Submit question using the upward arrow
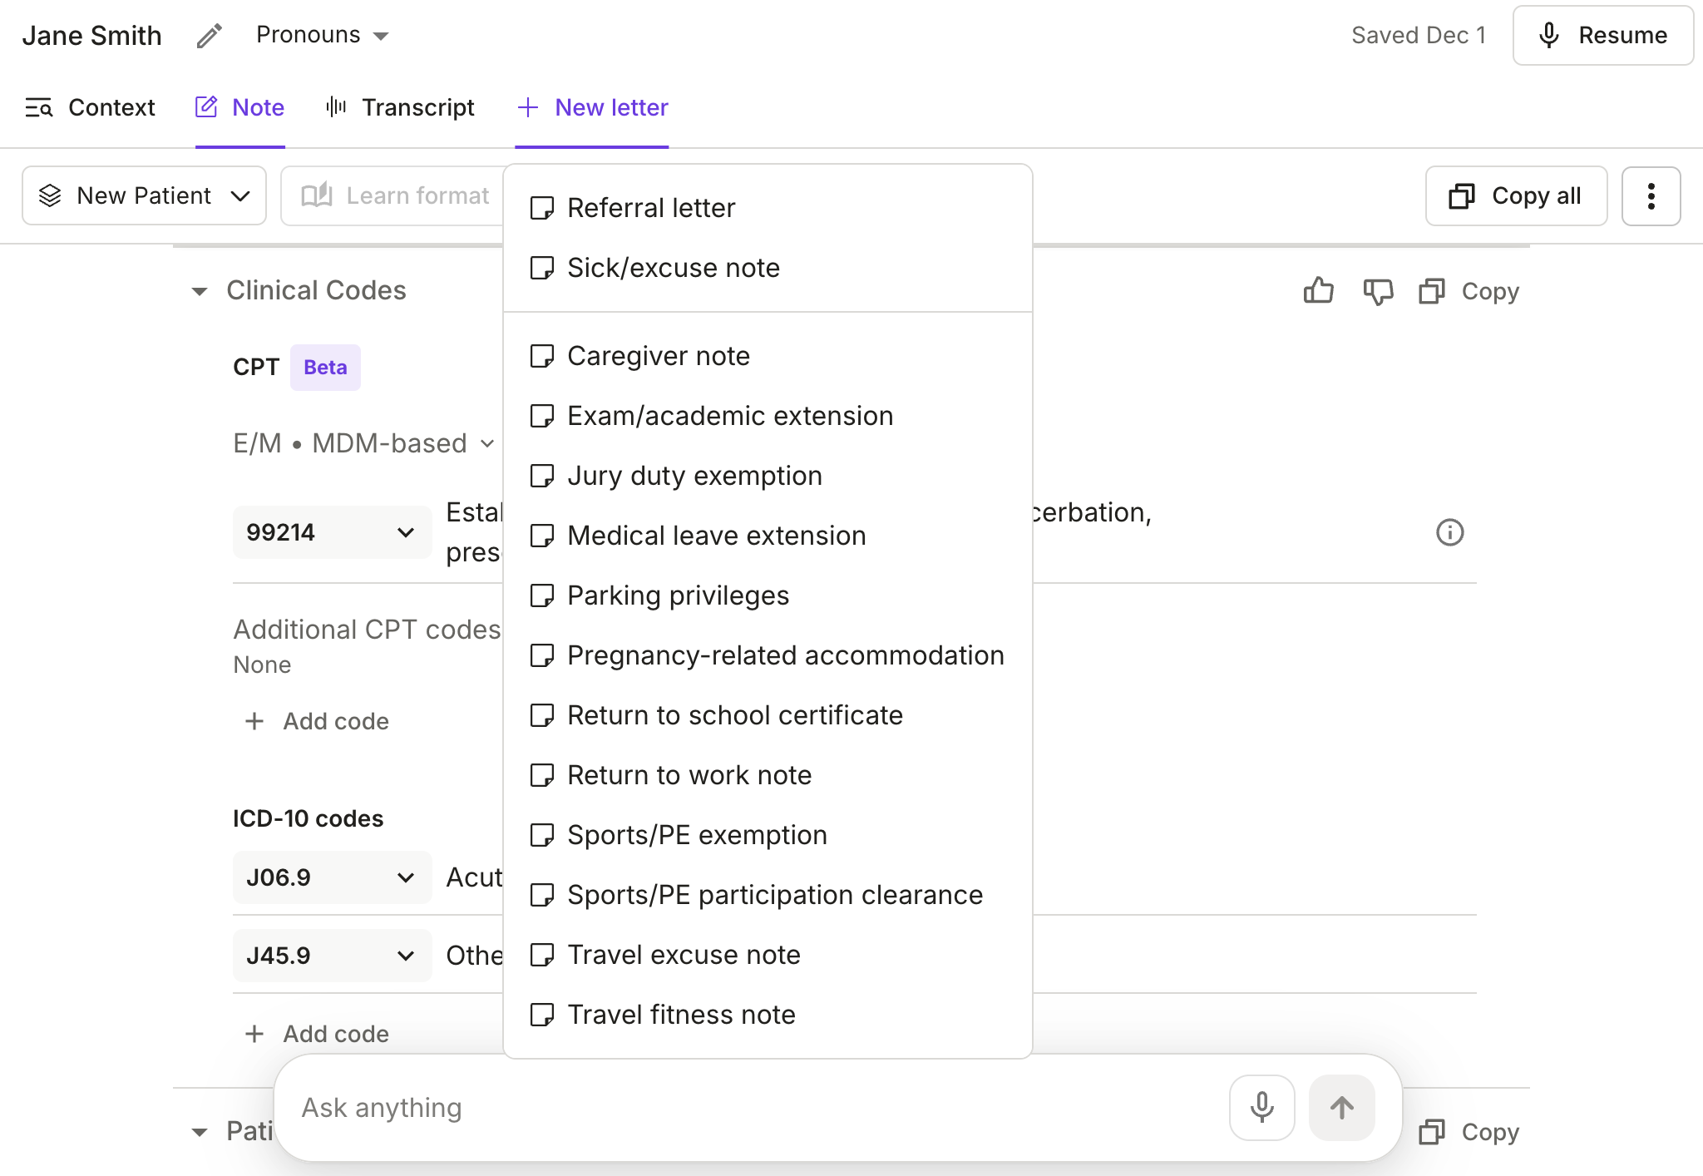 (1341, 1107)
